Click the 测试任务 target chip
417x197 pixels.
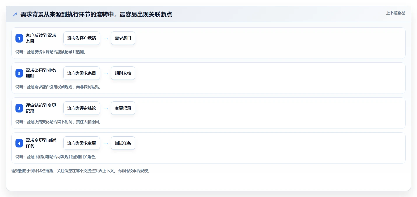[x=123, y=143]
